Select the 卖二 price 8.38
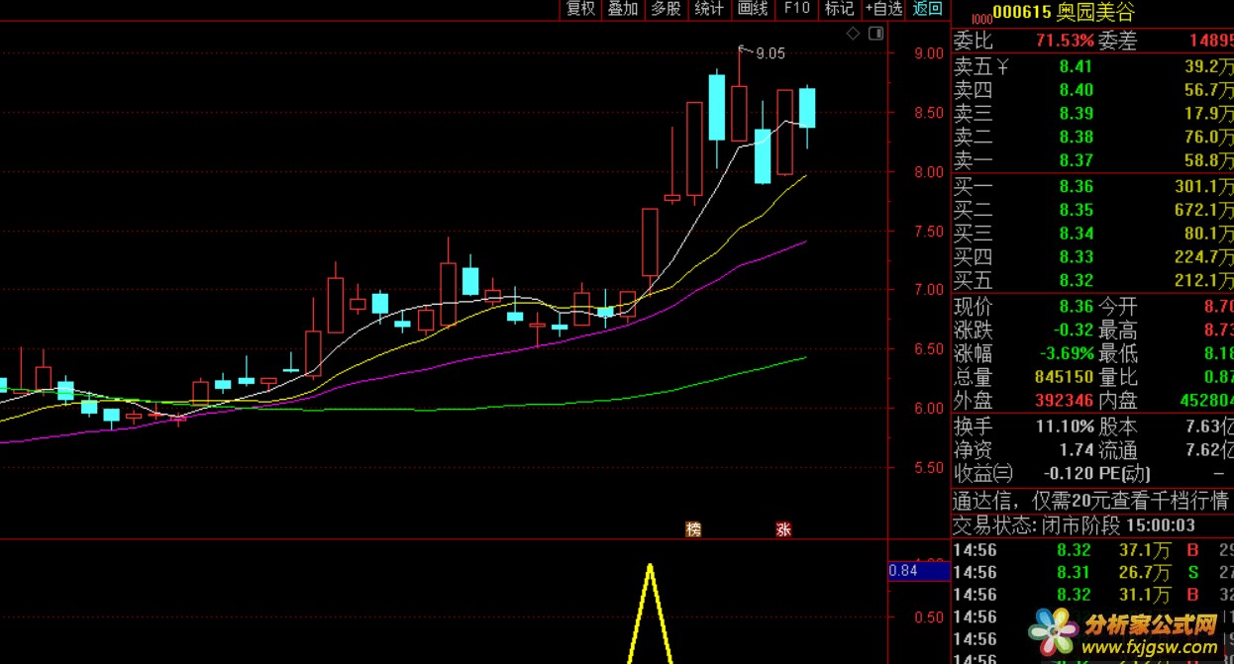 click(1076, 138)
